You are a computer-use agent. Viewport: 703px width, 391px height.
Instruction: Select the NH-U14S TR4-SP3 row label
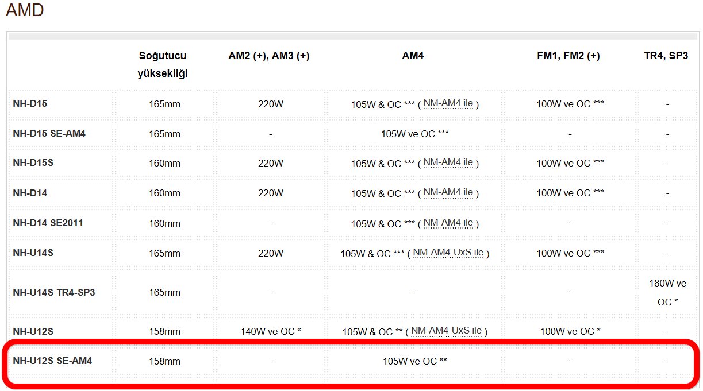point(54,292)
